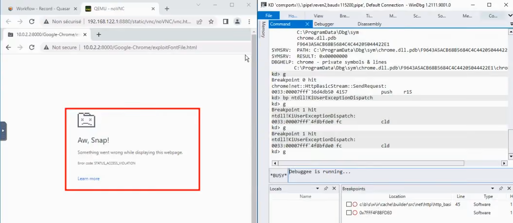This screenshot has height=223, width=513.
Task: Select the Disassembly document tab
Action: 370,24
